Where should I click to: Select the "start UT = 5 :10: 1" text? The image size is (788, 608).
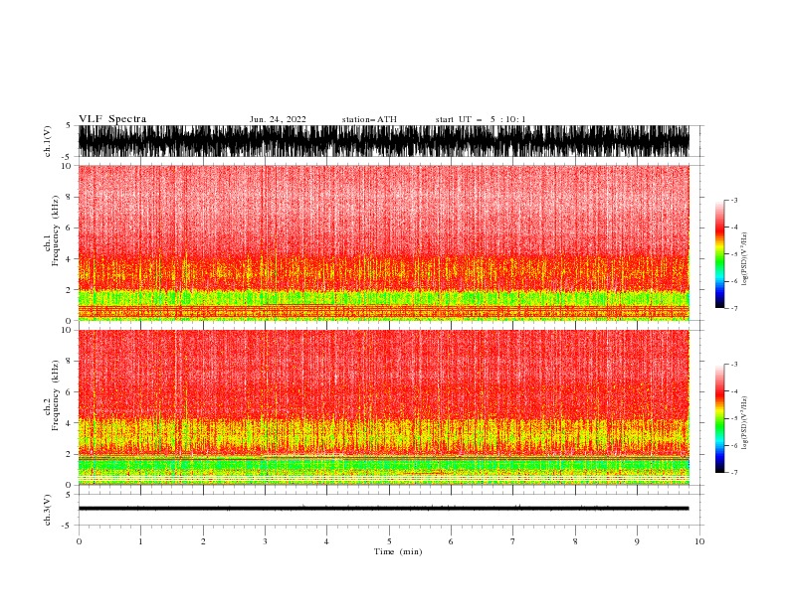(480, 119)
